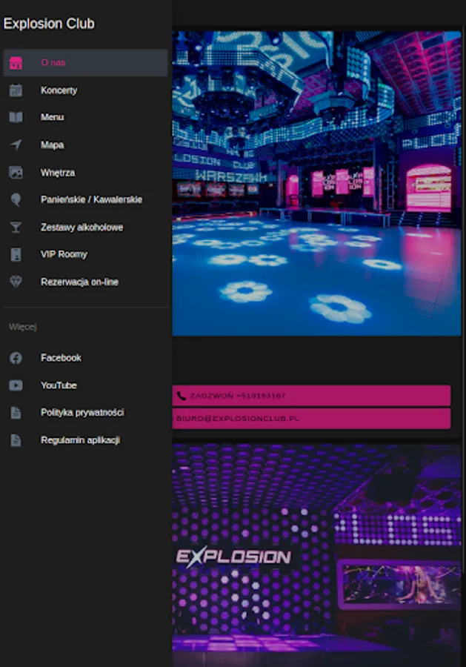
Task: Click the document icon beside Regulamin aplikacji
Action: click(x=16, y=439)
